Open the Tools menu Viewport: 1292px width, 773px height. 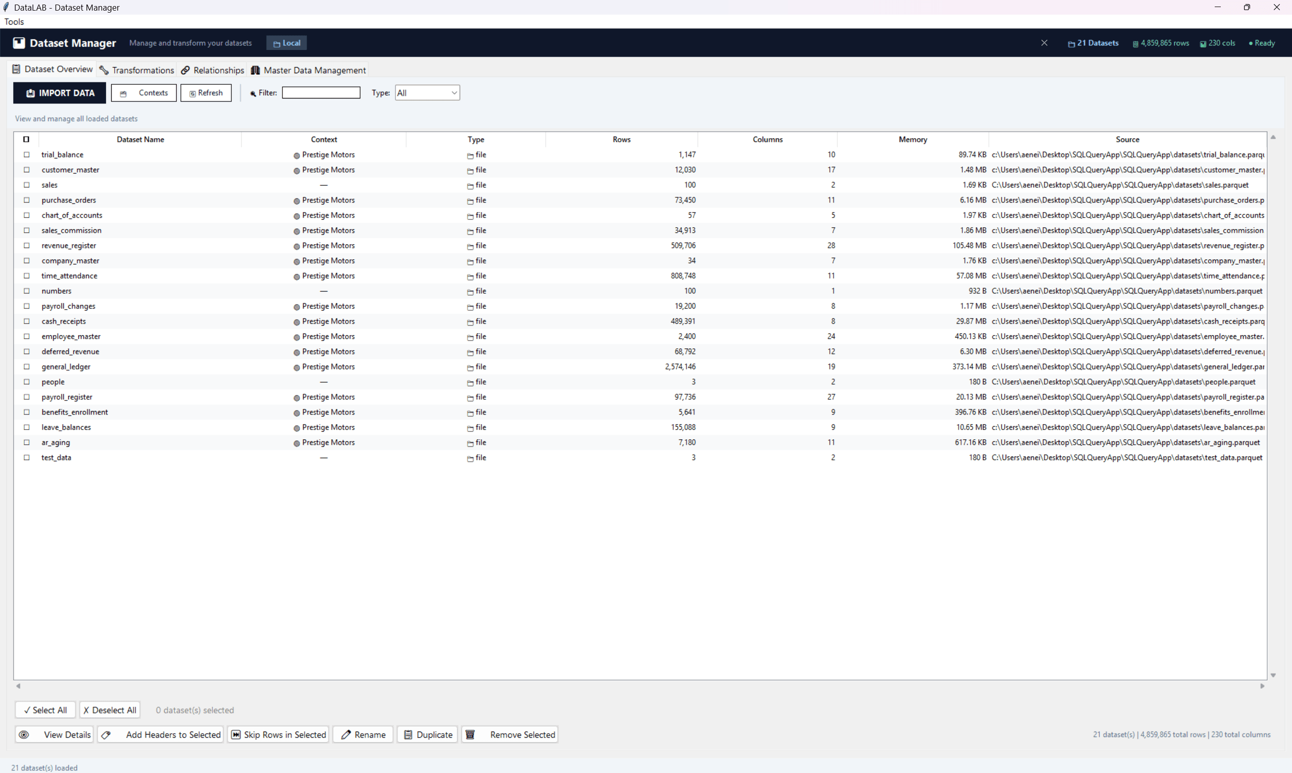pyautogui.click(x=14, y=21)
